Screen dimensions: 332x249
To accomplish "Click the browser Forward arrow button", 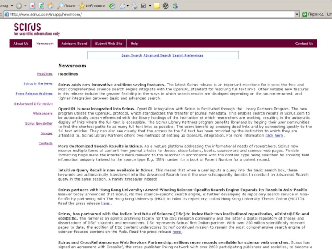I will tap(19, 6).
